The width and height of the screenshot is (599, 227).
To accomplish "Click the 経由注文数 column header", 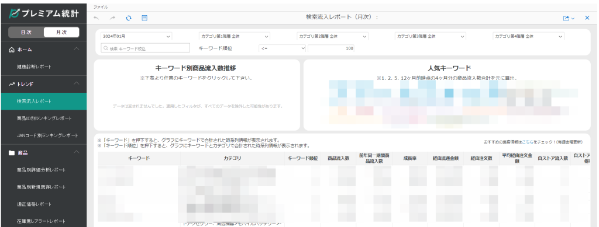I will (x=481, y=159).
